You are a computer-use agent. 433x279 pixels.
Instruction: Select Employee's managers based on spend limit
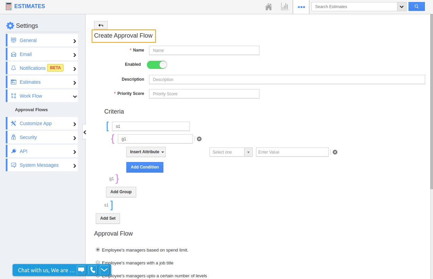[x=98, y=250]
